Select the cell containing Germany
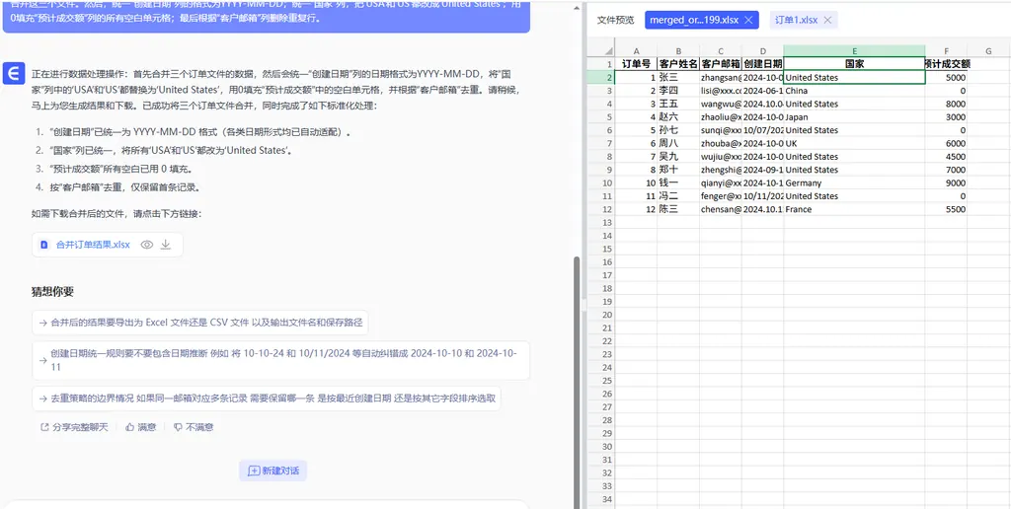Viewport: 1011px width, 509px height. (x=853, y=182)
